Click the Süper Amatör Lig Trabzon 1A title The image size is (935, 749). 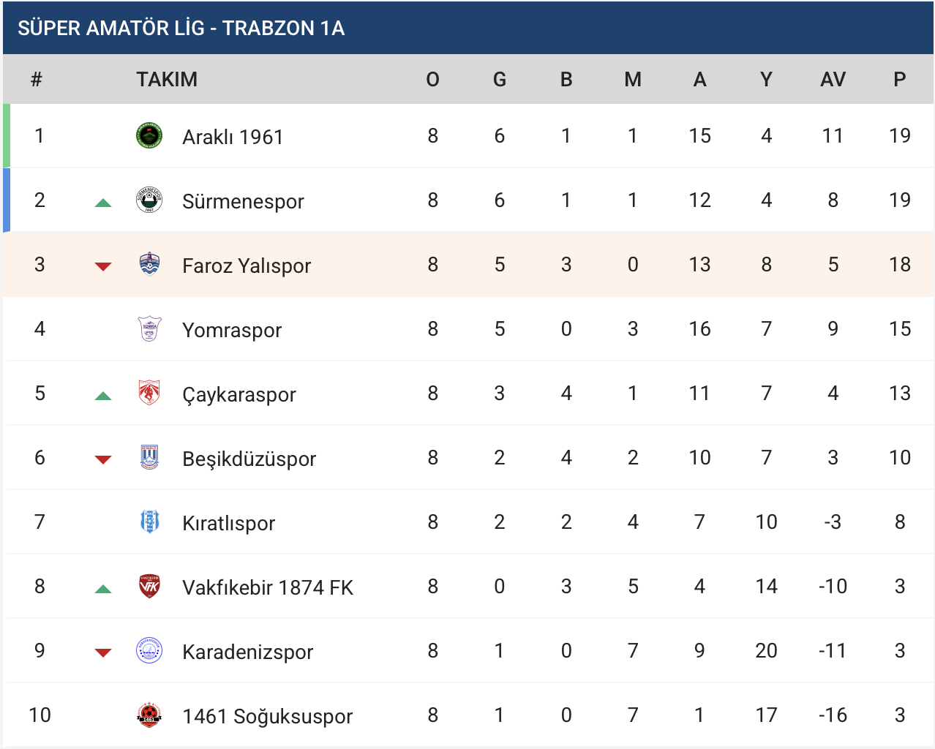click(181, 28)
